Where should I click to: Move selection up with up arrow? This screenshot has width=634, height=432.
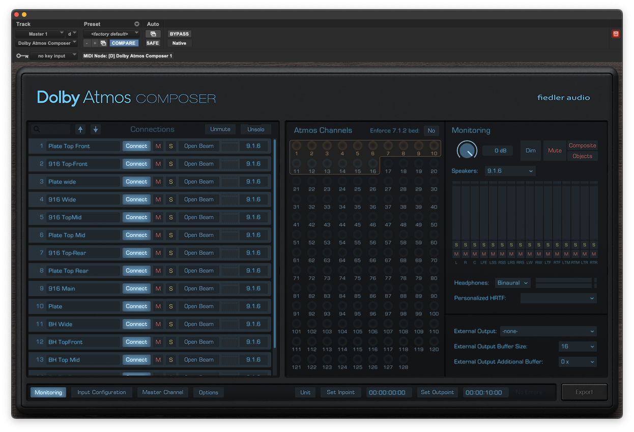pos(80,129)
